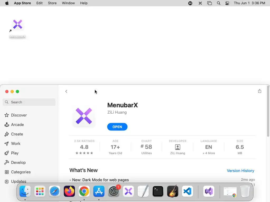This screenshot has width=270, height=202.
Task: Click the #58 Utilities chart ranking
Action: pyautogui.click(x=146, y=147)
